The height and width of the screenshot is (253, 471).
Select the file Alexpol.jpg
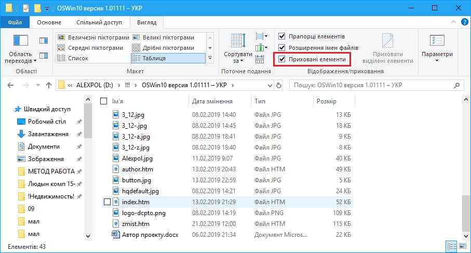tap(137, 158)
